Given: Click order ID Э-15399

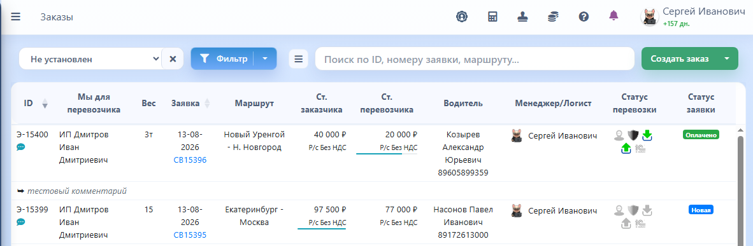Looking at the screenshot, I should [x=32, y=209].
